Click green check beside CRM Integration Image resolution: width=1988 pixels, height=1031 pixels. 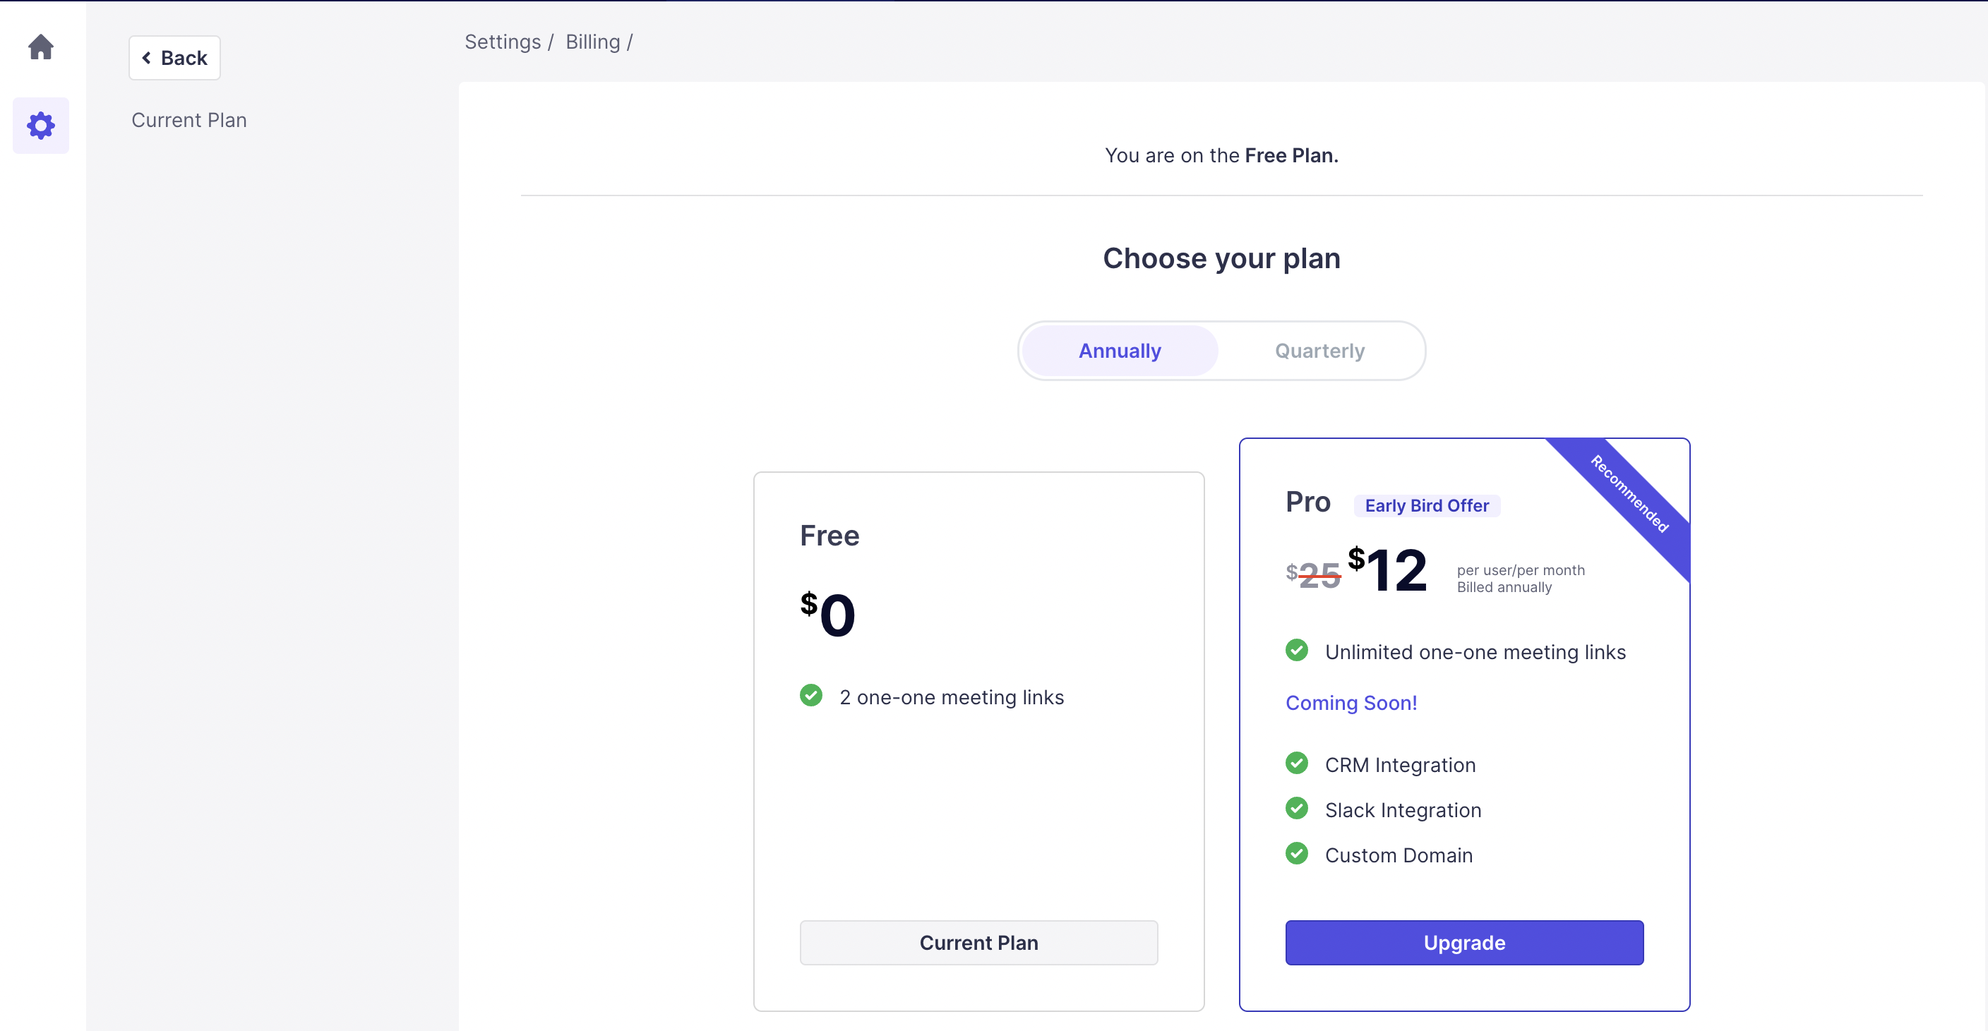(1297, 764)
